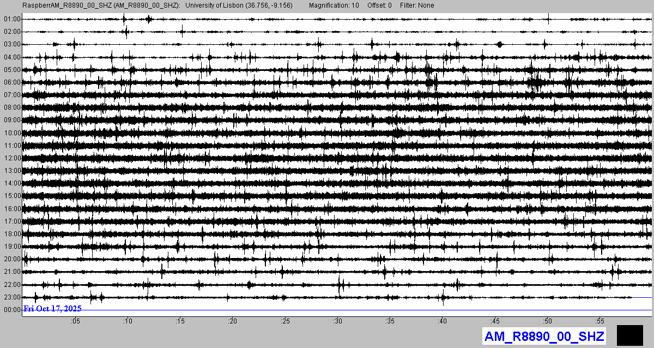Click the :05 minute axis tick
The height and width of the screenshot is (348, 654).
[x=75, y=322]
